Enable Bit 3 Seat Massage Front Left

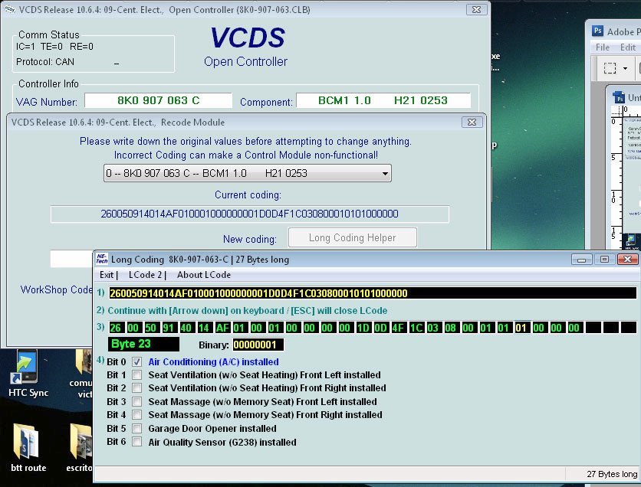tap(137, 402)
